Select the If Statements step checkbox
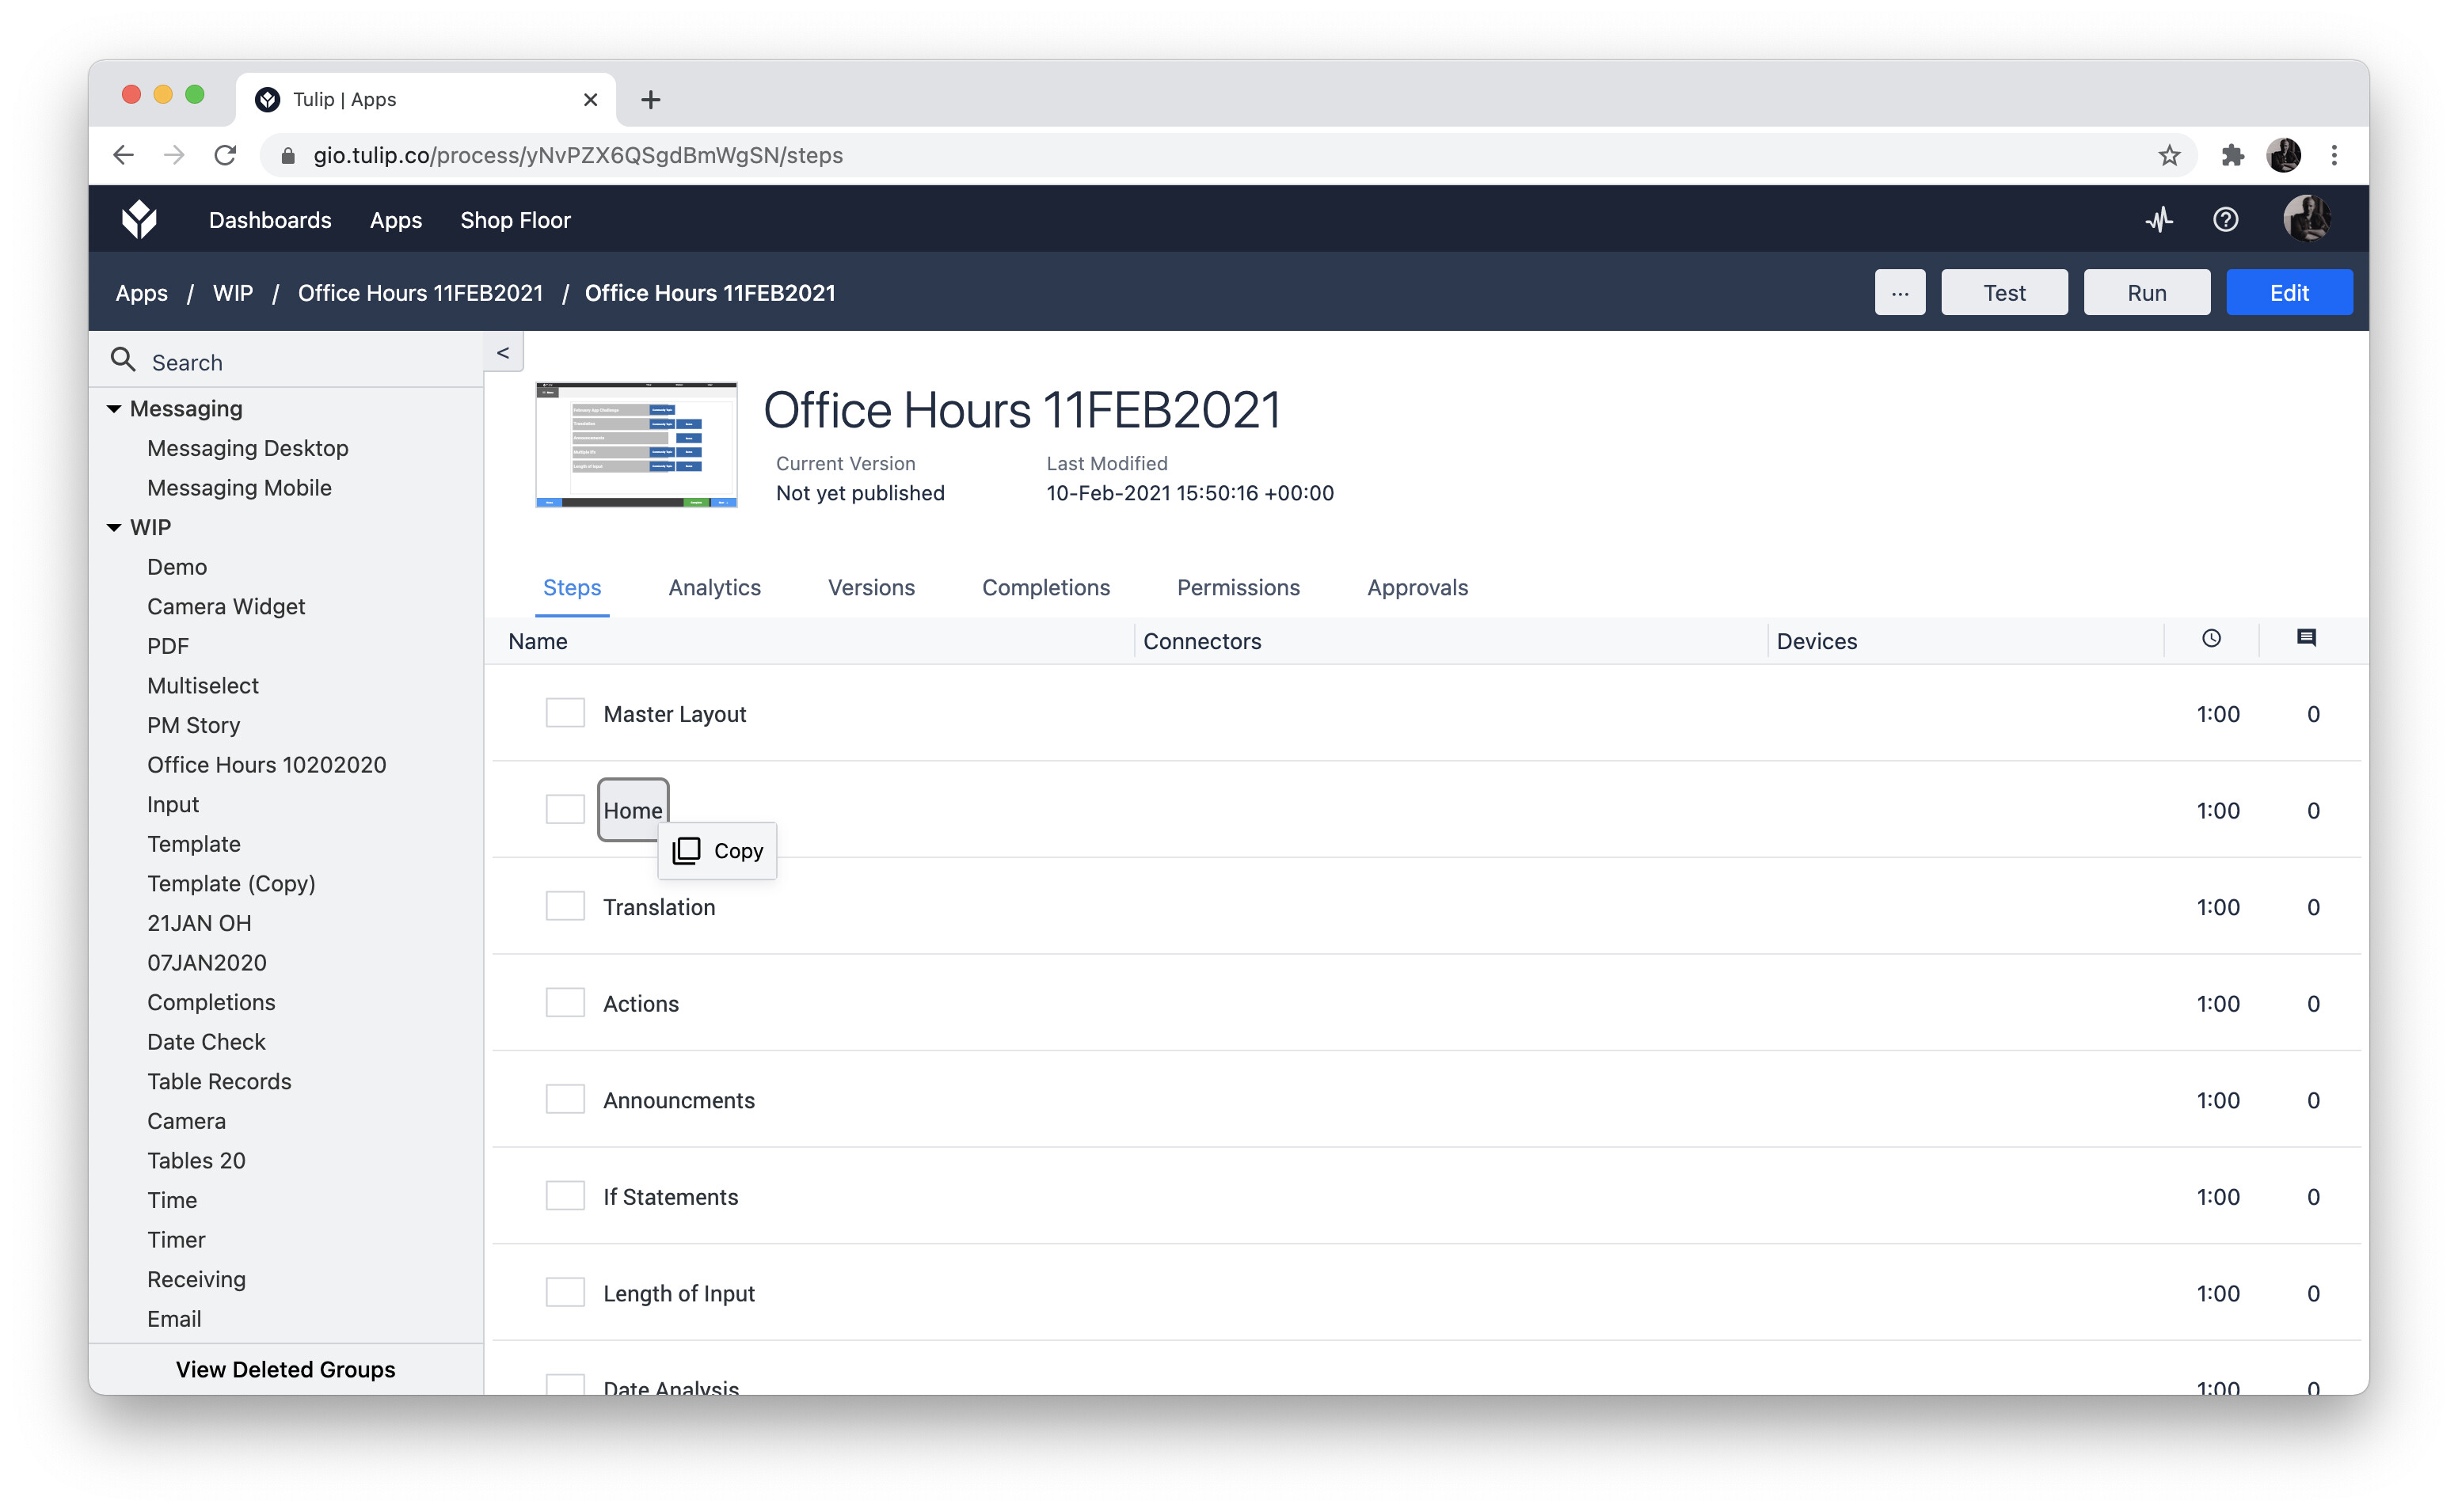The width and height of the screenshot is (2458, 1512). (x=565, y=1196)
